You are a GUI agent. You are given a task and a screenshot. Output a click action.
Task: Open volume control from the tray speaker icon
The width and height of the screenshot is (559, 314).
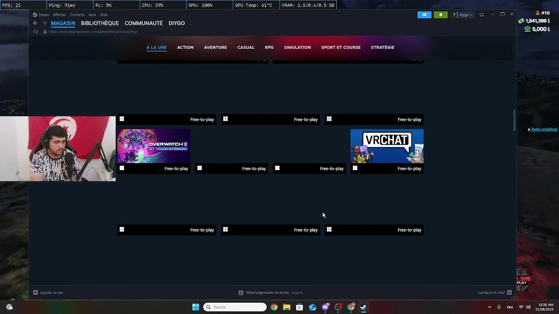click(528, 307)
